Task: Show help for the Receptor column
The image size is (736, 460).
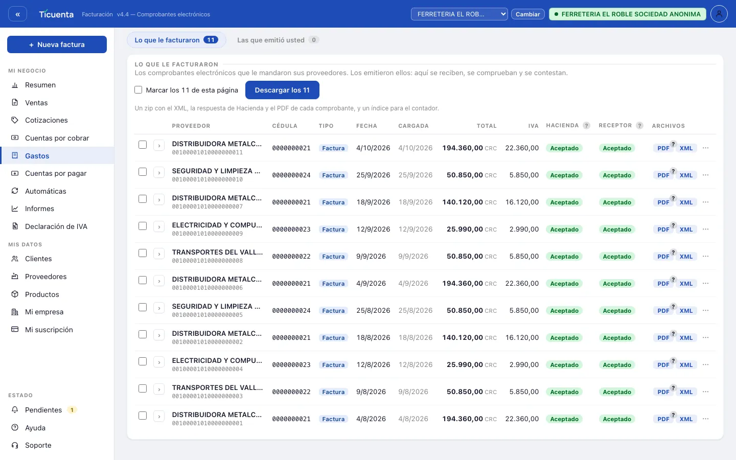Action: tap(639, 126)
